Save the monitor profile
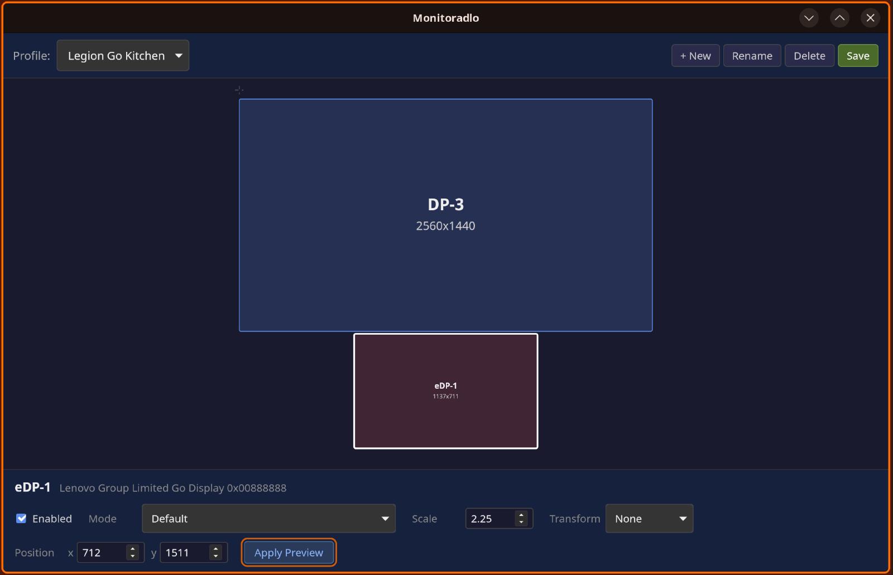Screen dimensions: 893x575 coord(858,56)
